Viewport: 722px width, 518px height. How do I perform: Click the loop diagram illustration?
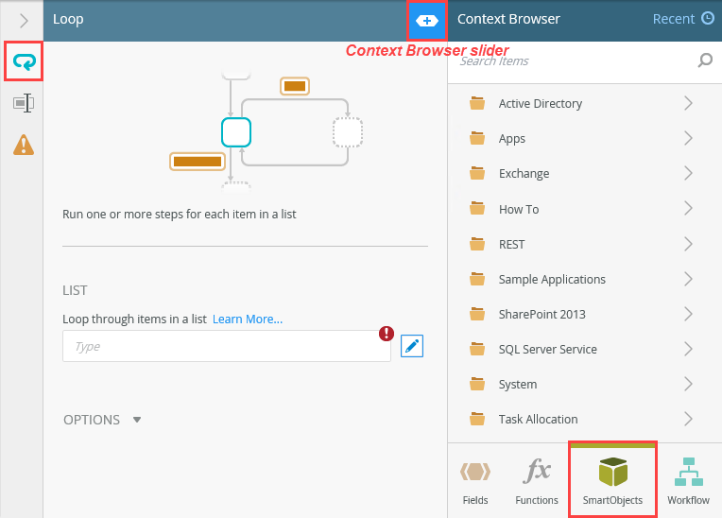click(266, 131)
